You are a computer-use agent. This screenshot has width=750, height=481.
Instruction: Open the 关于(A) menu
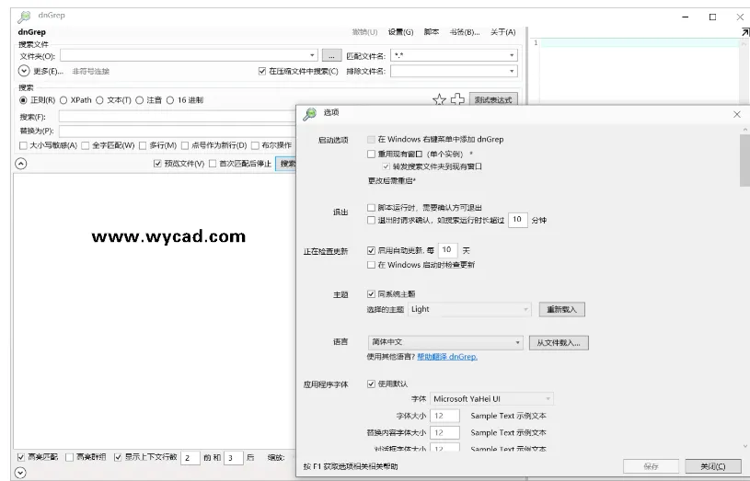click(502, 32)
